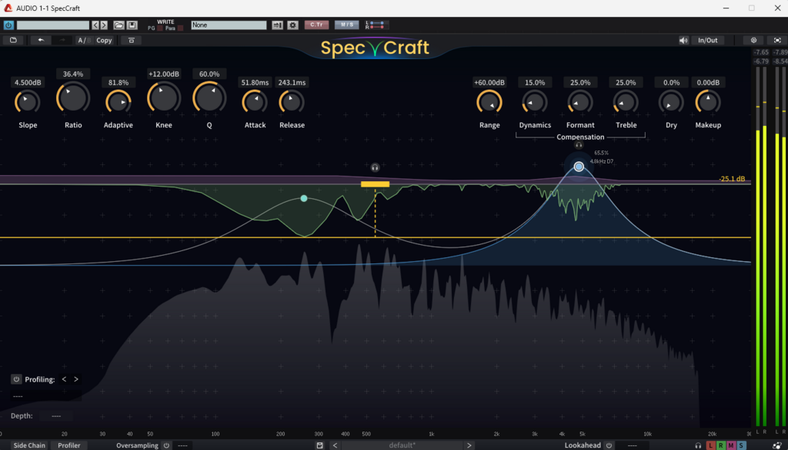Screen dimensions: 788x450
Task: Click headphone solo icon above yellow band
Action: coord(375,167)
